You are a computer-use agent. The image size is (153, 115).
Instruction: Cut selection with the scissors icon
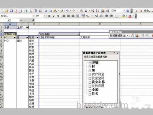[46, 11]
